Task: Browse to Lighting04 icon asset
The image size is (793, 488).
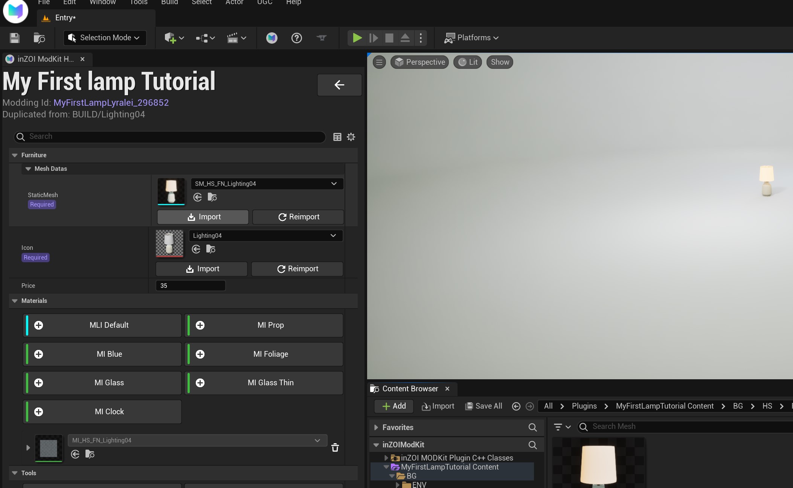Action: click(x=211, y=249)
